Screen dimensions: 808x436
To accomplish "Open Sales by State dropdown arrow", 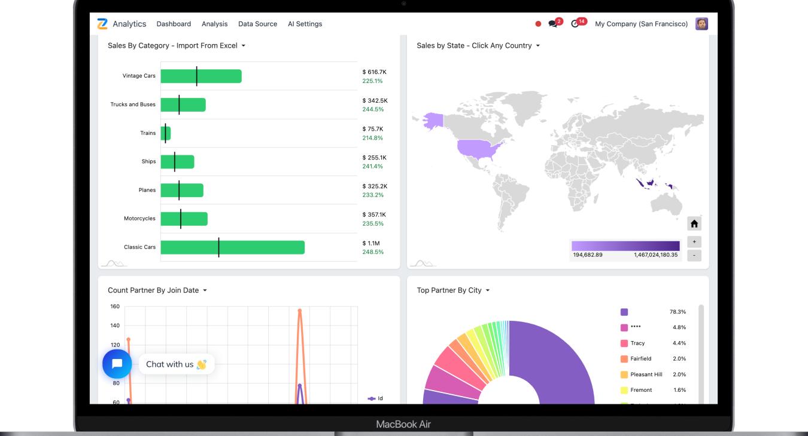I will coord(537,46).
